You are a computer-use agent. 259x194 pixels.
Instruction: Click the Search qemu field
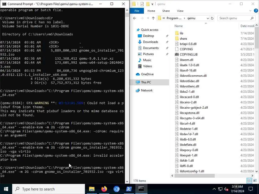tap(236, 18)
